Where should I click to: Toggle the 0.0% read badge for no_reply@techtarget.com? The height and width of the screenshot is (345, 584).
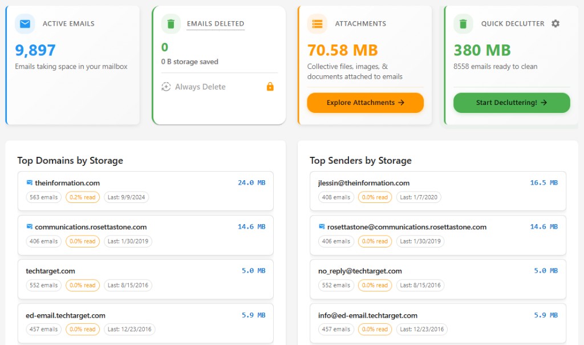coord(375,285)
